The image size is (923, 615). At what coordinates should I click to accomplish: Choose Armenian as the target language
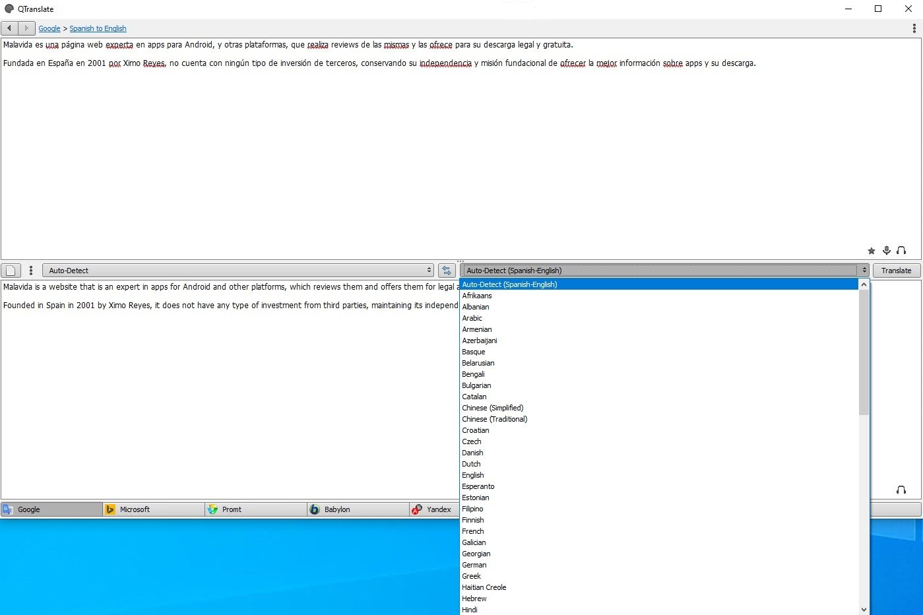click(659, 329)
